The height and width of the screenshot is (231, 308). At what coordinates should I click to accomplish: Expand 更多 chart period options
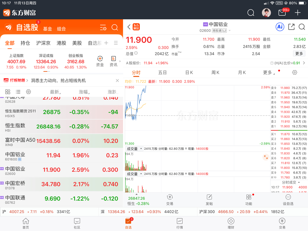[269, 72]
